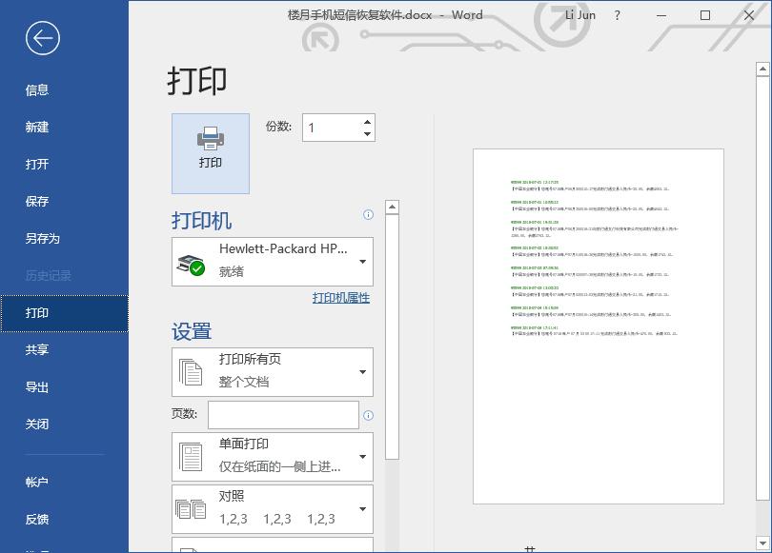
Task: Increase copies count with up arrow
Action: coord(367,121)
